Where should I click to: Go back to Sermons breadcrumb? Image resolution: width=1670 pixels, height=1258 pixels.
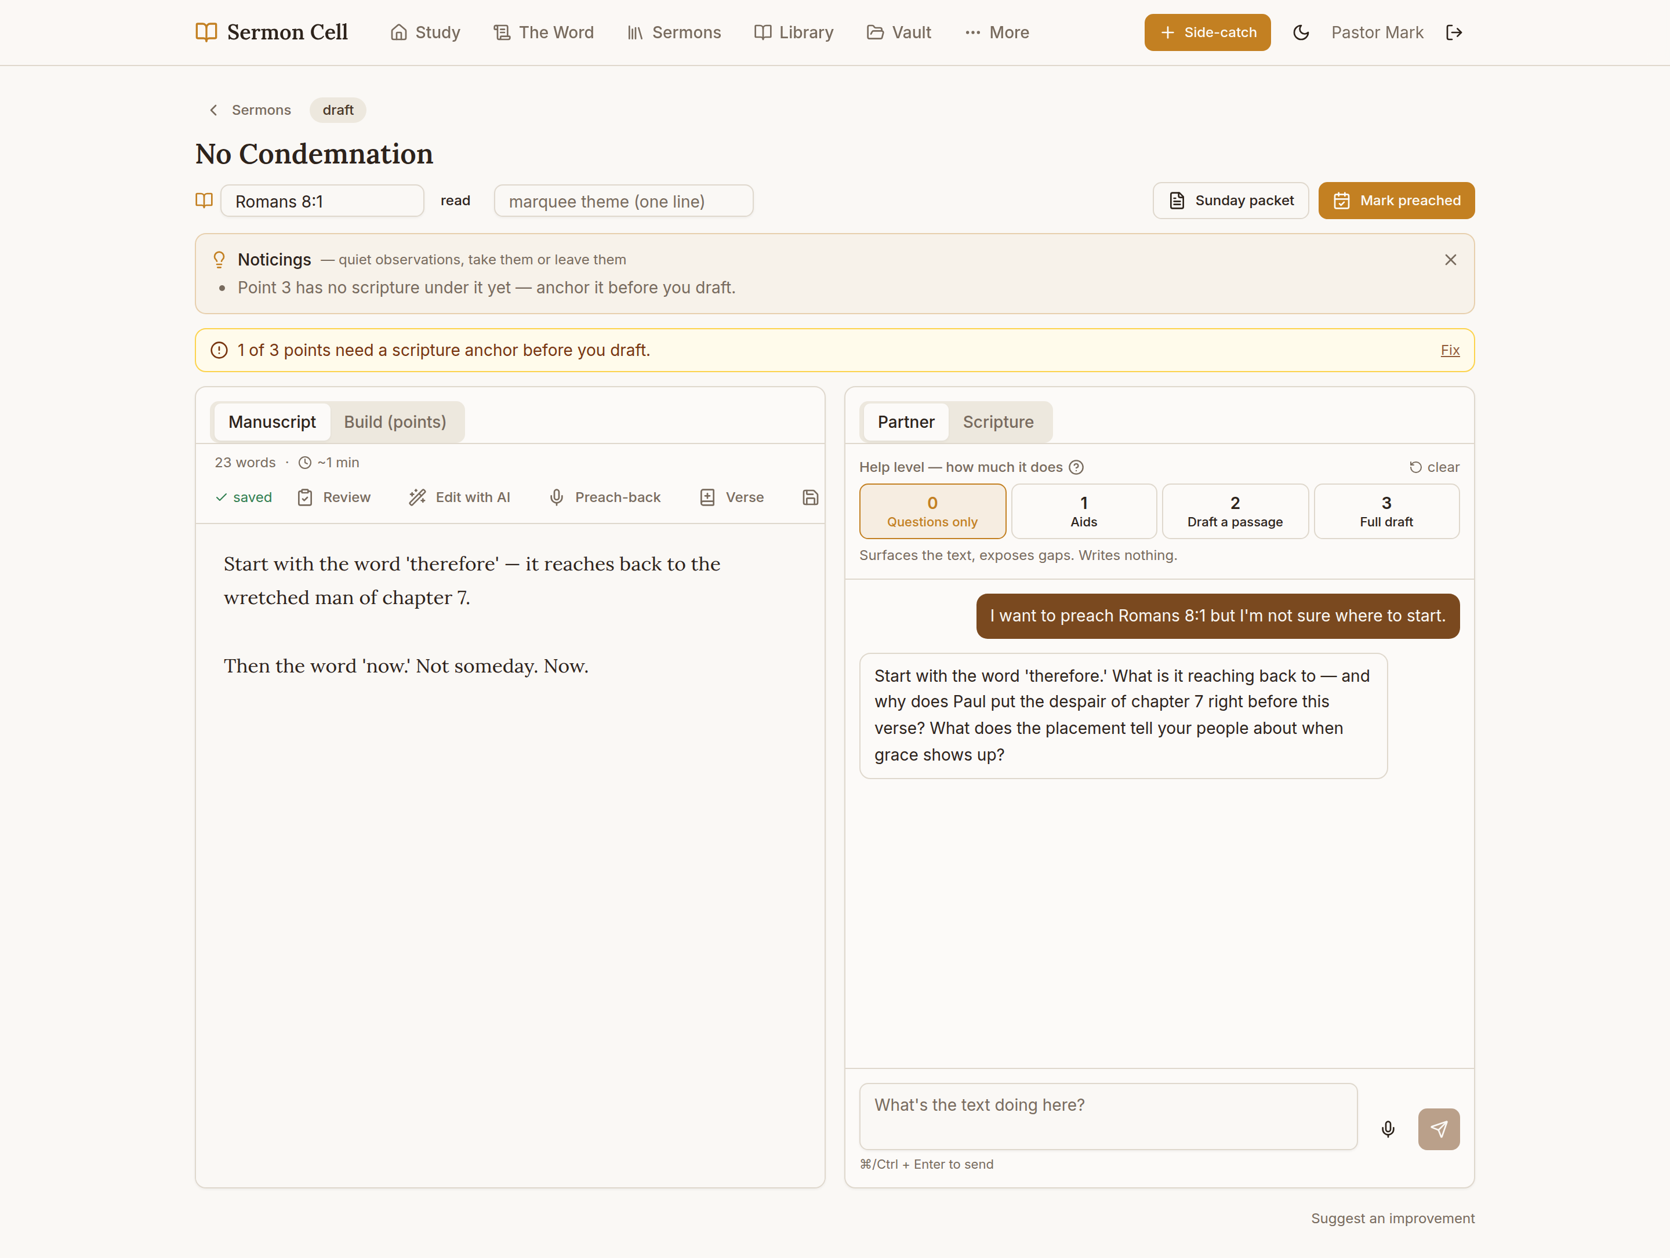click(250, 110)
